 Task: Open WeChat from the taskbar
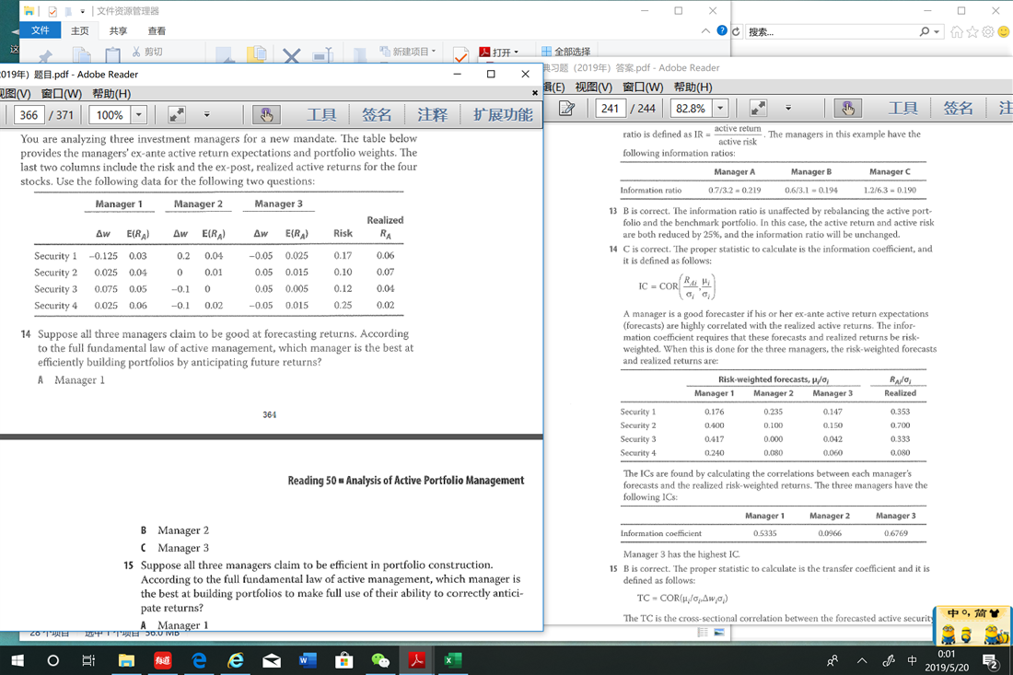(380, 660)
